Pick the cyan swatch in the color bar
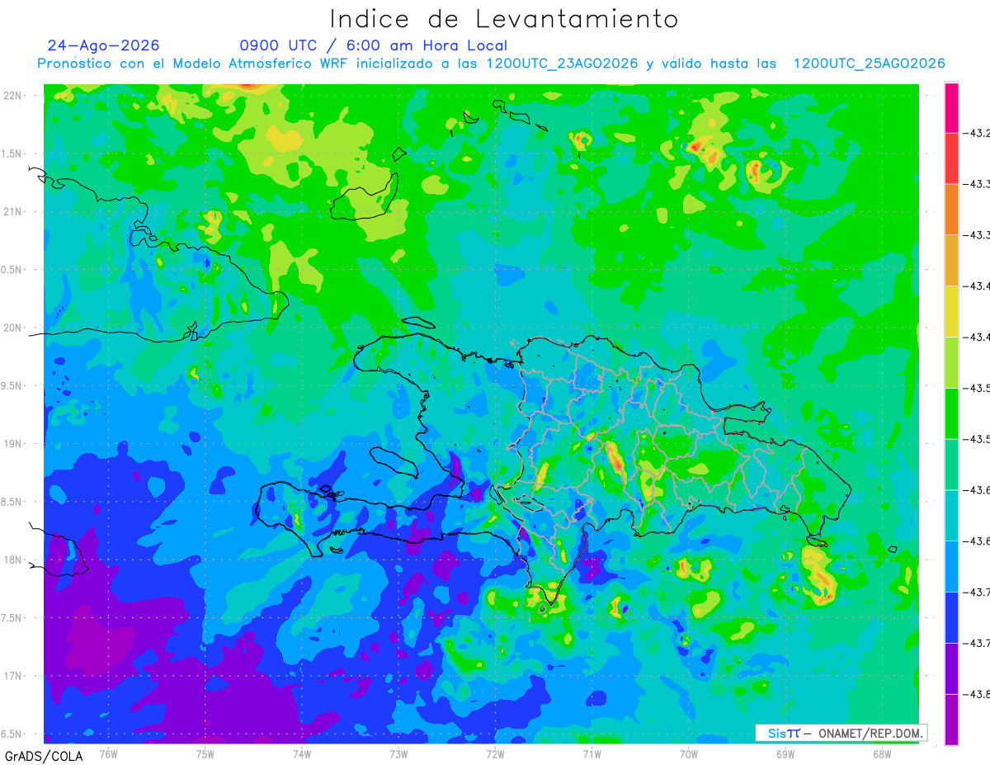The height and width of the screenshot is (765, 990). (x=951, y=515)
